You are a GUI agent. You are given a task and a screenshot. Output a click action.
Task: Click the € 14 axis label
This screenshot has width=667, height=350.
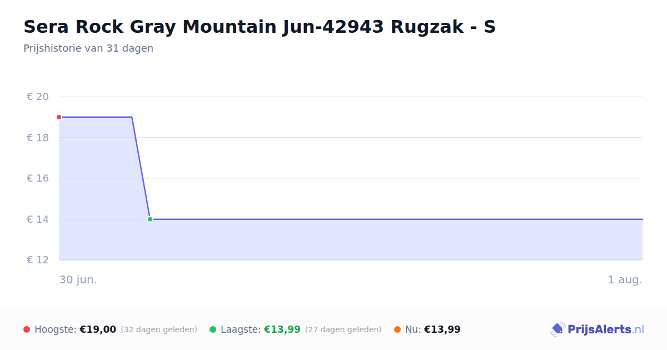point(38,219)
